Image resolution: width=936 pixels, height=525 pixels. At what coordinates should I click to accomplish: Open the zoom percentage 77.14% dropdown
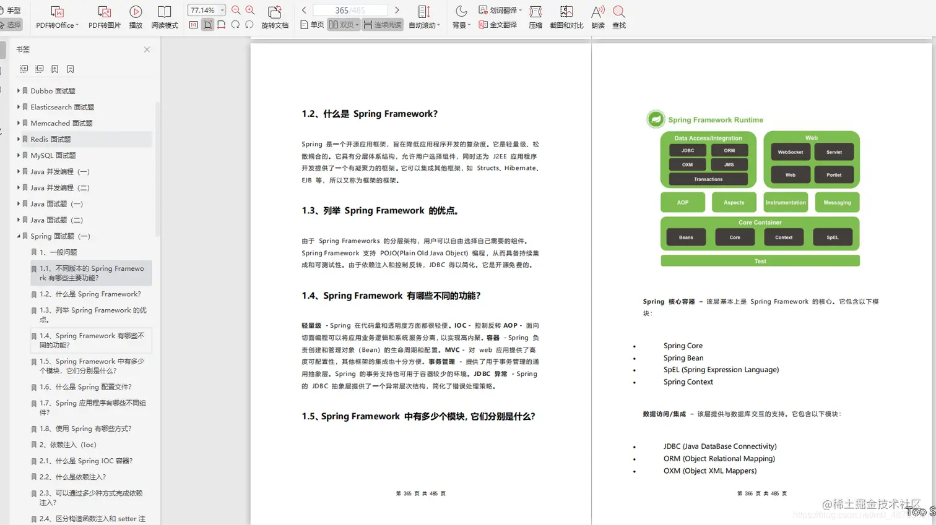tap(222, 11)
